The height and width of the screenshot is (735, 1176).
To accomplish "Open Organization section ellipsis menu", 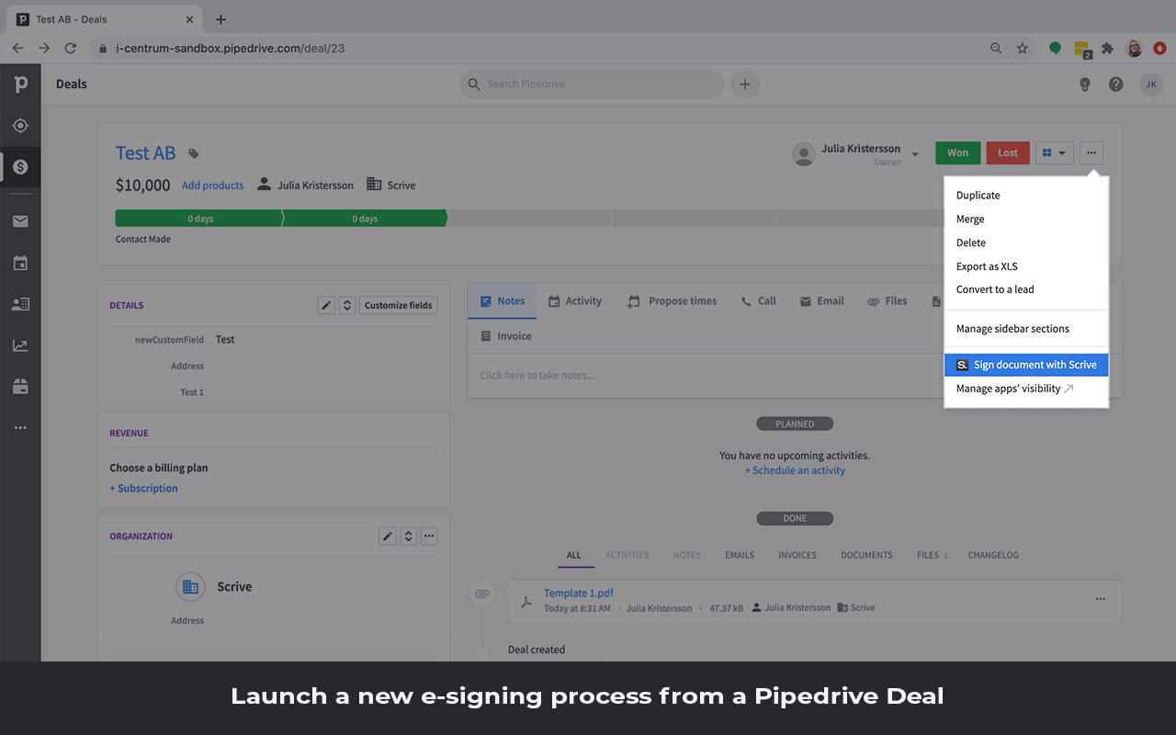I will click(429, 537).
